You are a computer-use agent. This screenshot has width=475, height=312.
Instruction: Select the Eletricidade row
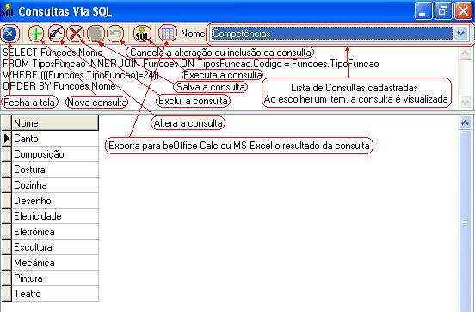pos(55,216)
